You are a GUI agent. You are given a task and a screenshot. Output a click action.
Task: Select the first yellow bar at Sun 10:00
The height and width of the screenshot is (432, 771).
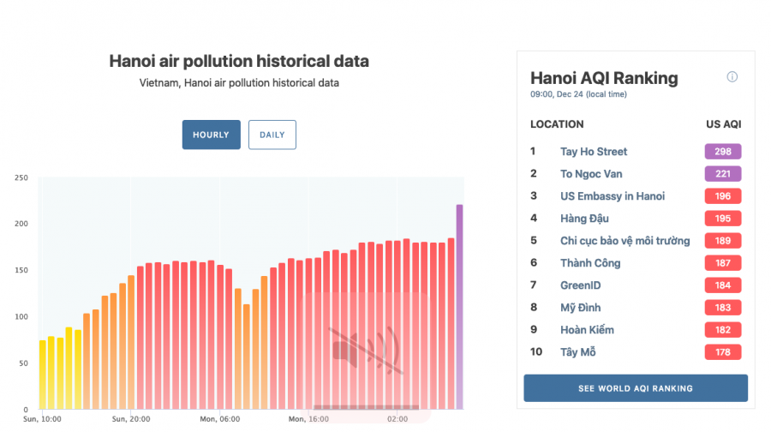(x=42, y=375)
